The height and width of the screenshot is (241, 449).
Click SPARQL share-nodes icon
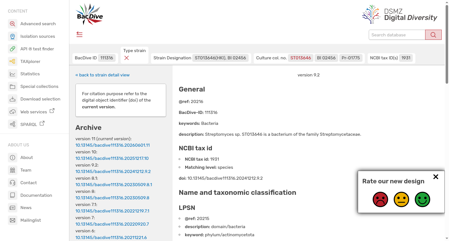(13, 124)
